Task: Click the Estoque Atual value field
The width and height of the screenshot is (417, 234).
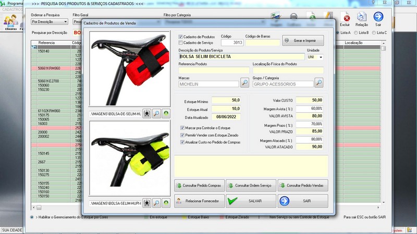Action: tap(226, 109)
